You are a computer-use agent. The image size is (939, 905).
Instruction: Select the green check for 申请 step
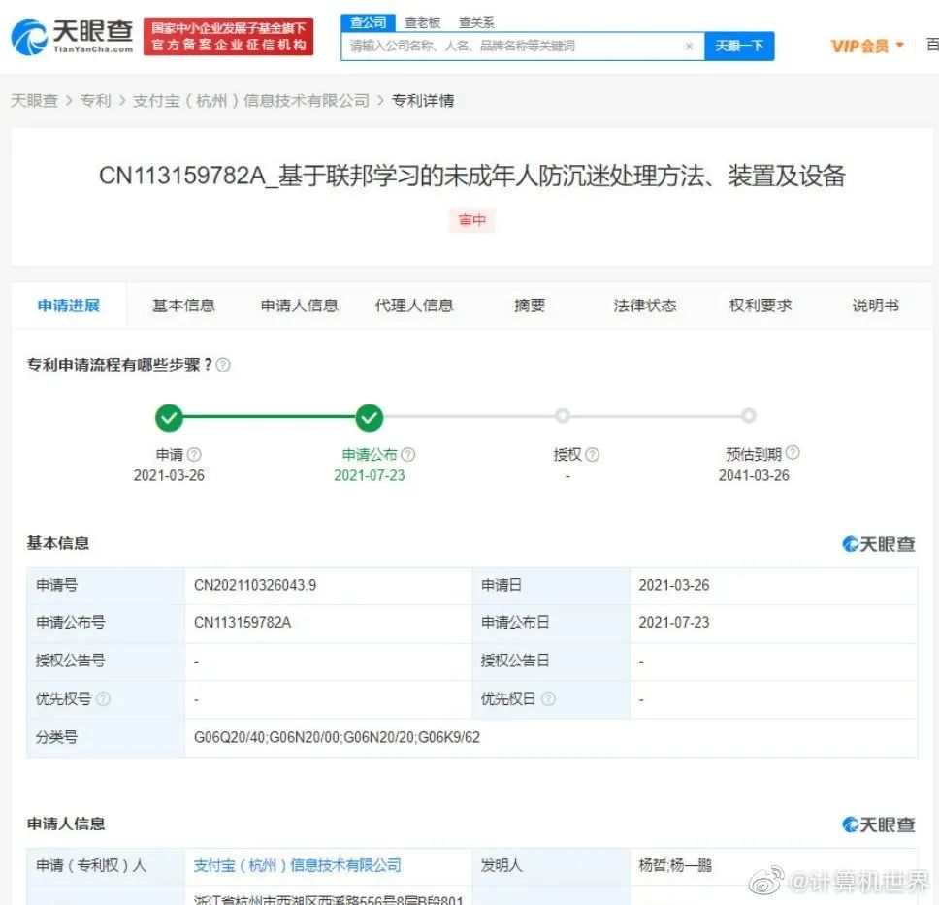[169, 417]
